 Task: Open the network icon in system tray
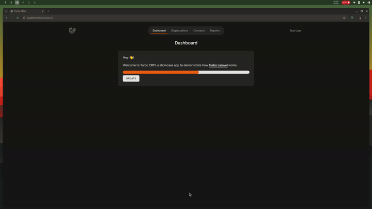[354, 3]
